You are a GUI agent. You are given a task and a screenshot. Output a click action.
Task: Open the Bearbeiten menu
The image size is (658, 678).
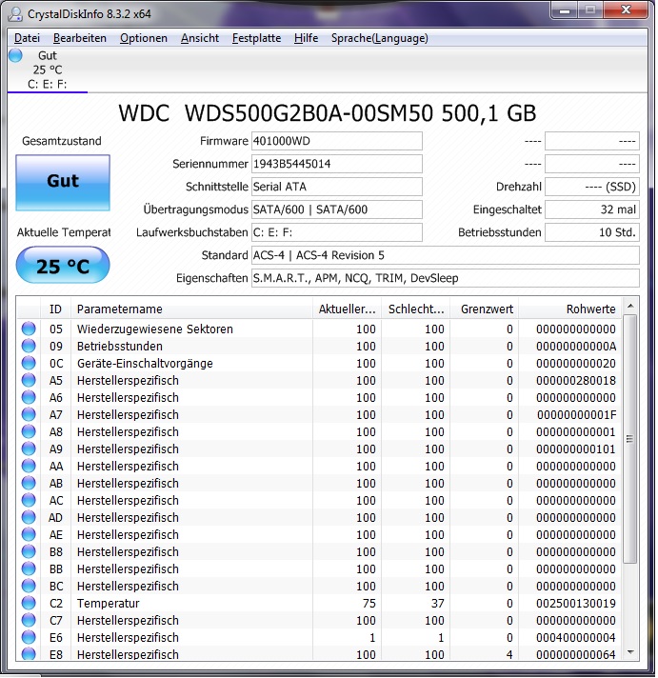[80, 38]
